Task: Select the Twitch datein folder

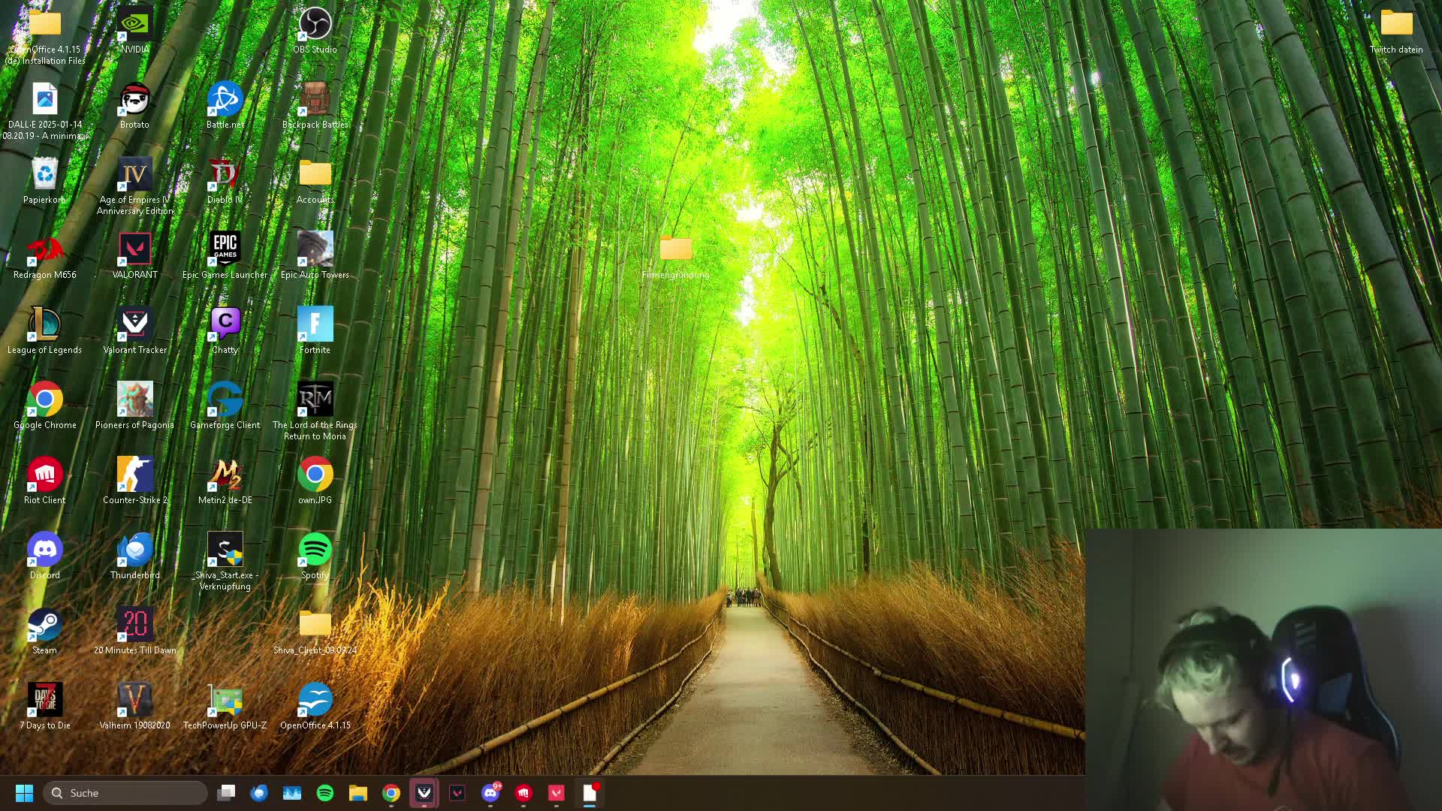Action: 1396,30
